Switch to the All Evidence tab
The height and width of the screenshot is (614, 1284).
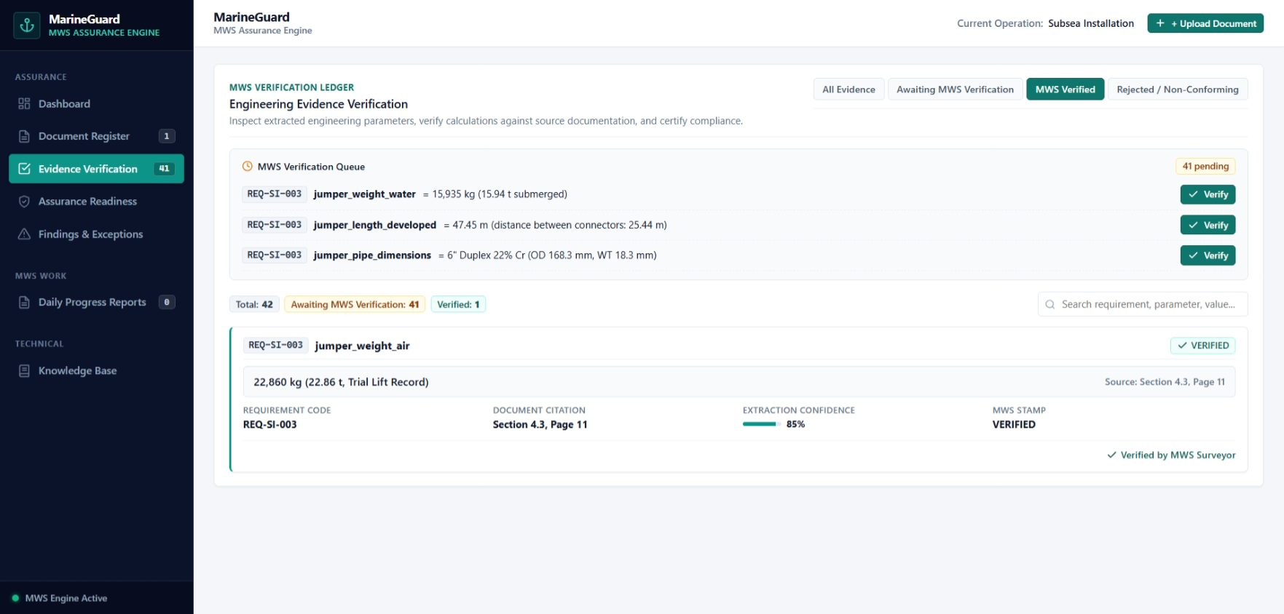pos(848,89)
